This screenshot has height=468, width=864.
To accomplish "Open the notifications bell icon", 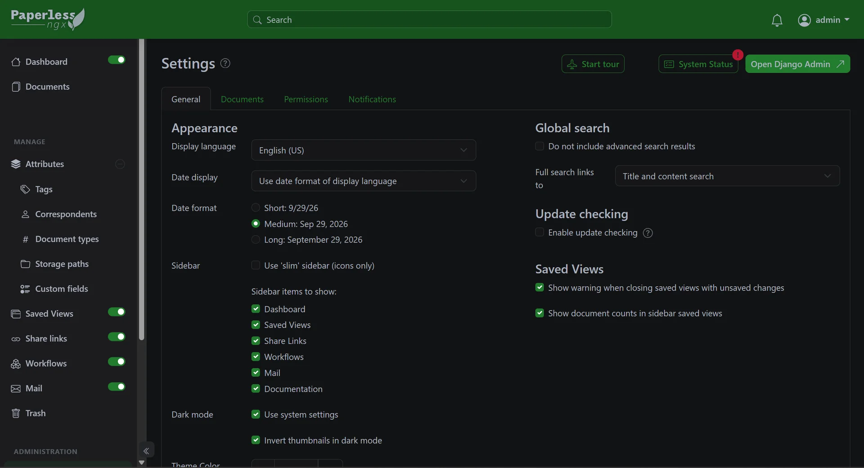I will point(777,20).
